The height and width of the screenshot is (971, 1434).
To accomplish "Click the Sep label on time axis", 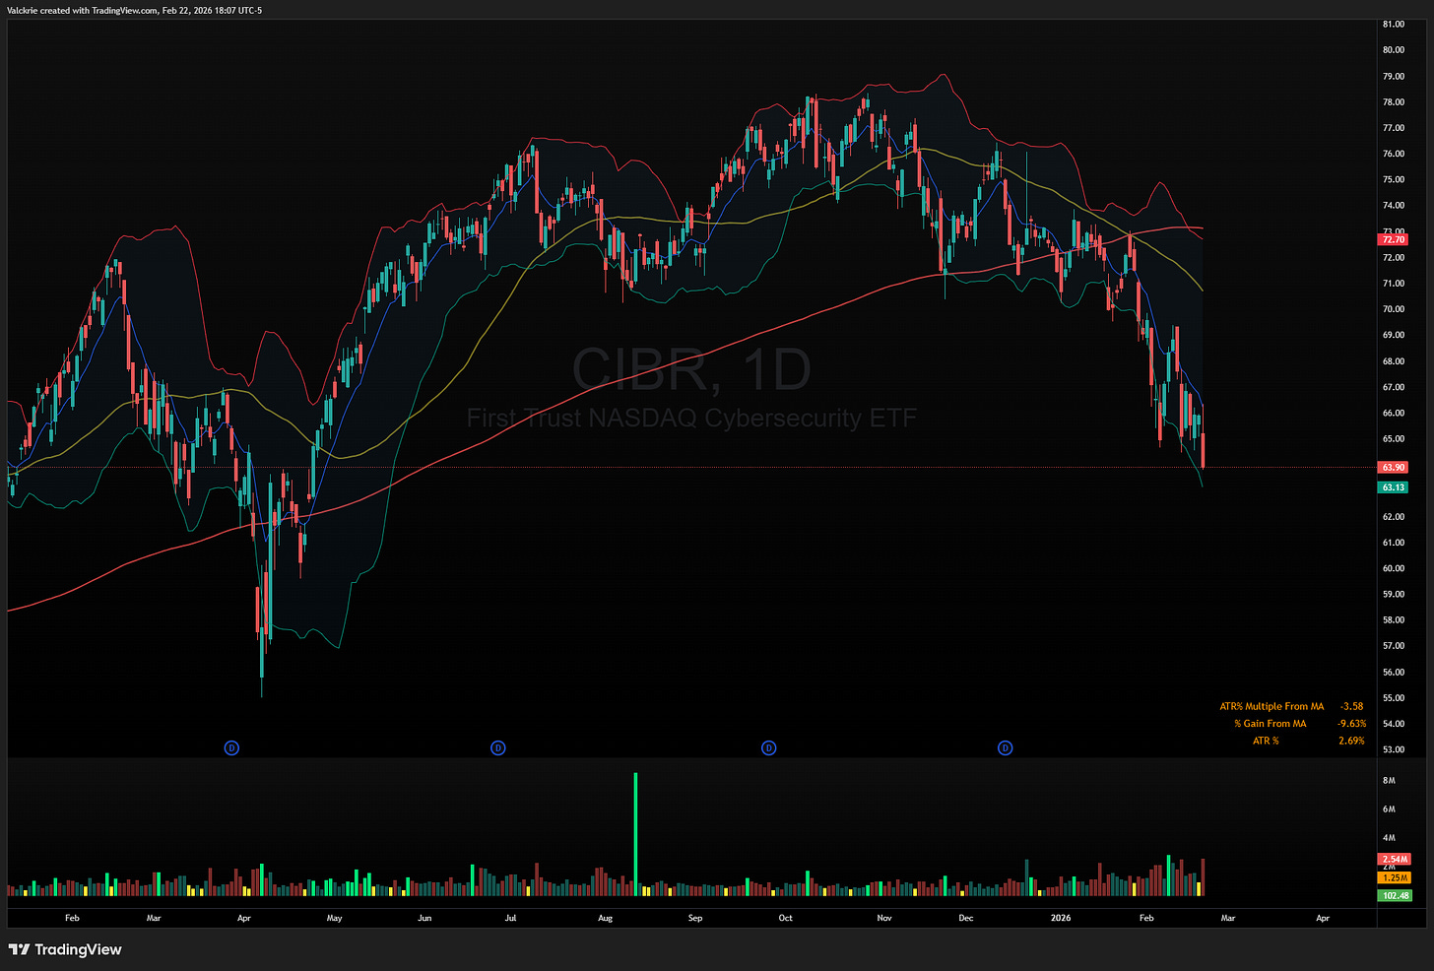I will (695, 918).
